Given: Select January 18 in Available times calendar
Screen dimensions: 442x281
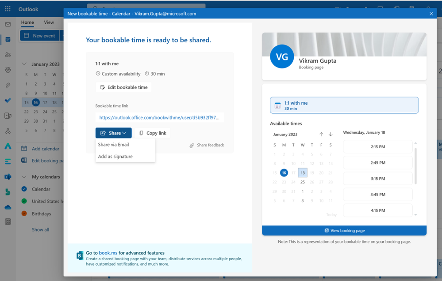Looking at the screenshot, I should [303, 173].
